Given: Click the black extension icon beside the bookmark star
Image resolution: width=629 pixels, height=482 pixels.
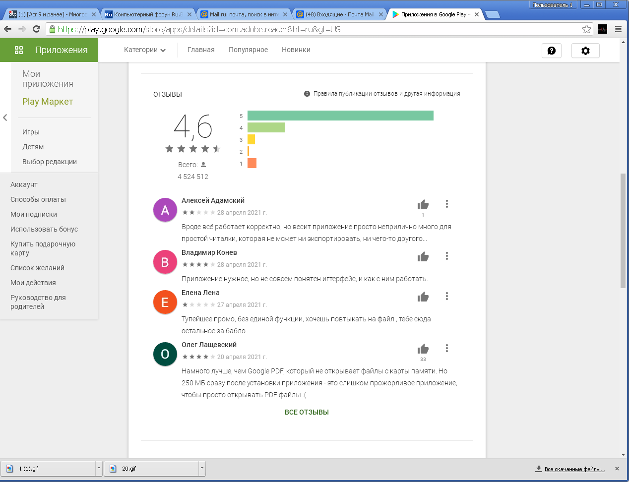Looking at the screenshot, I should 602,29.
